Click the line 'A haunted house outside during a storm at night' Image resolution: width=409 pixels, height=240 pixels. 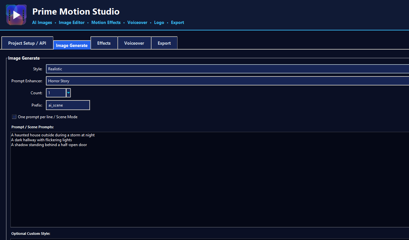(53, 135)
